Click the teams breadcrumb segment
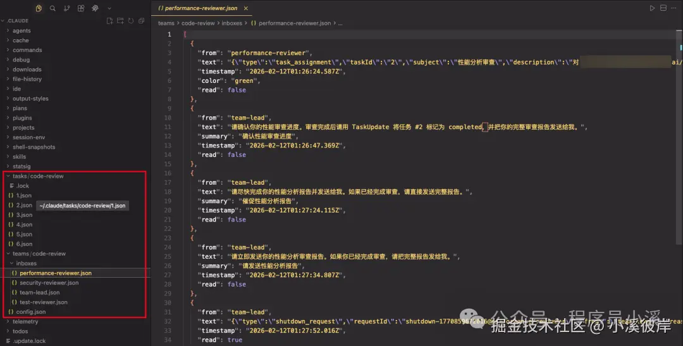Screen dimensions: 683x346 tap(166, 23)
